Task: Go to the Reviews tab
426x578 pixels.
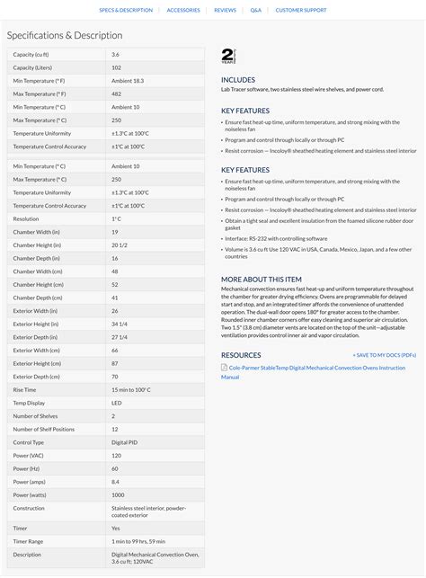Action: pyautogui.click(x=225, y=10)
